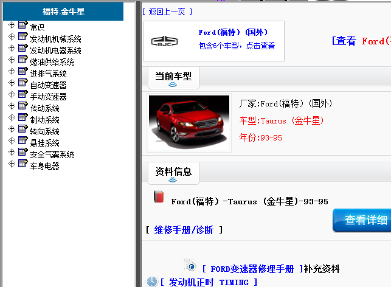
Task: Click the 年份:93-95 text
Action: coord(261,137)
